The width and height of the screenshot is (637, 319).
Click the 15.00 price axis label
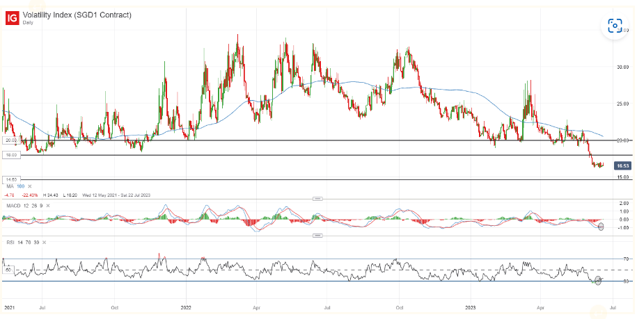624,177
